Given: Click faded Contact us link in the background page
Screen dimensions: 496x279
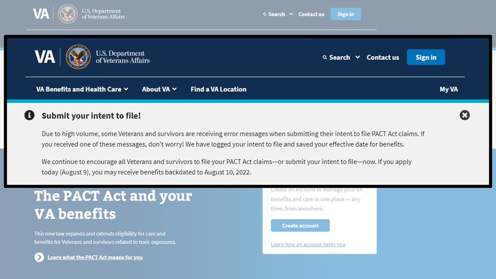Looking at the screenshot, I should point(311,14).
